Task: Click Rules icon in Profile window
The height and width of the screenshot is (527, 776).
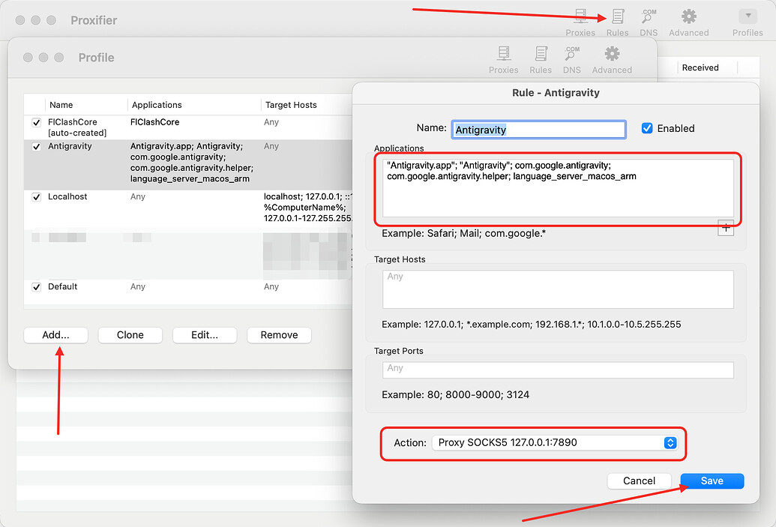Action: [541, 60]
